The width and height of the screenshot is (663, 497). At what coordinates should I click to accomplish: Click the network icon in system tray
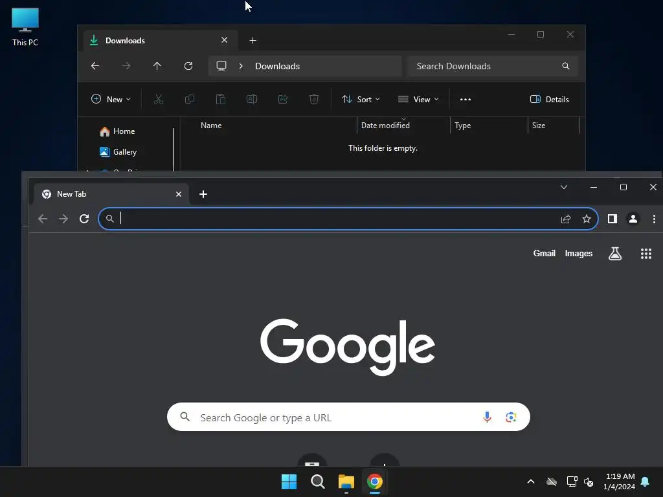(x=572, y=481)
